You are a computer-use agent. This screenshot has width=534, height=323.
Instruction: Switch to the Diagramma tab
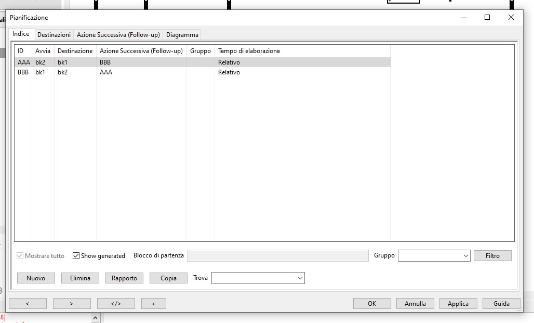[x=182, y=35]
